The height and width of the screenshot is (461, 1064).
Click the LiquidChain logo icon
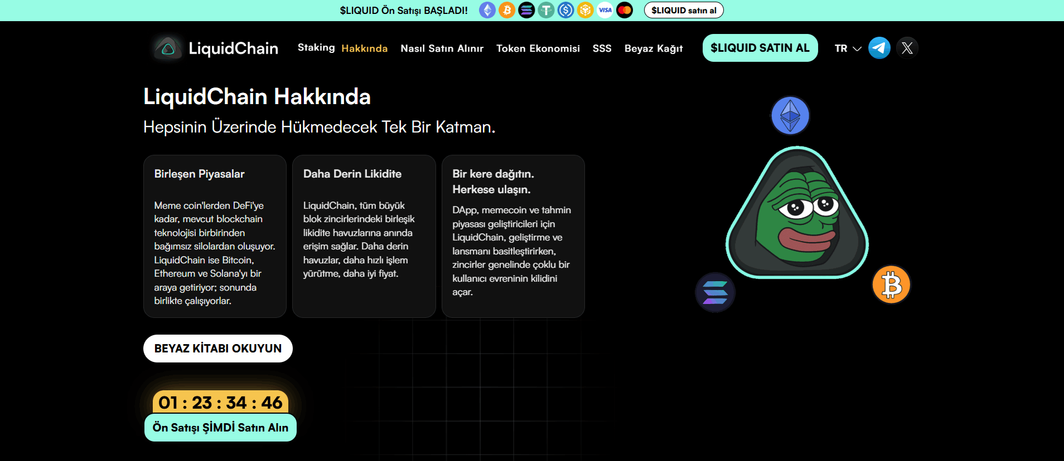(x=168, y=48)
